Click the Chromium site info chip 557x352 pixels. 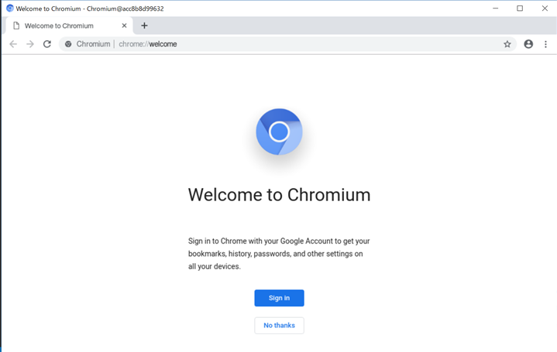click(88, 44)
